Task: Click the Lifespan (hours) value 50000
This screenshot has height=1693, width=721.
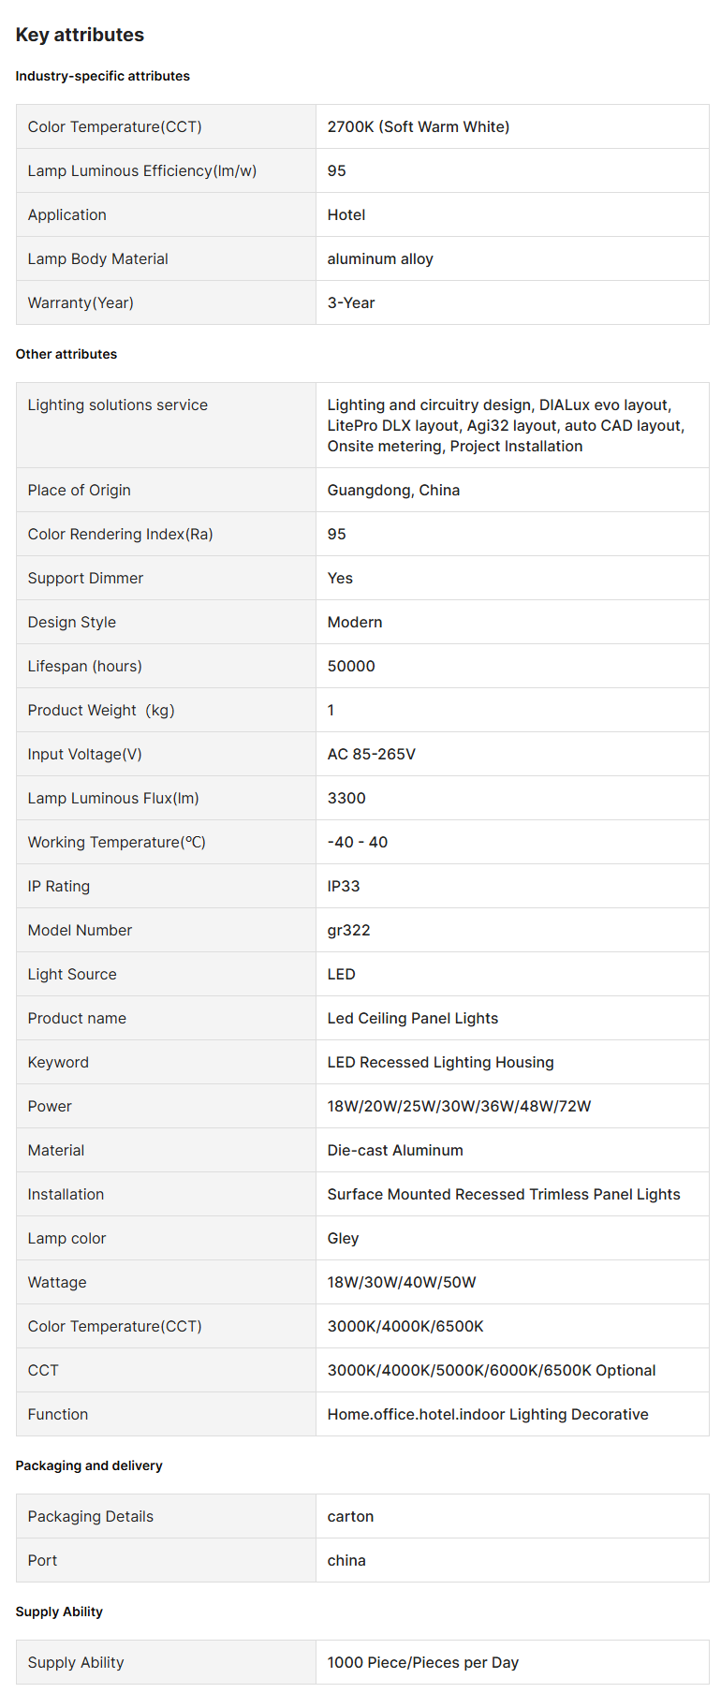Action: point(350,666)
